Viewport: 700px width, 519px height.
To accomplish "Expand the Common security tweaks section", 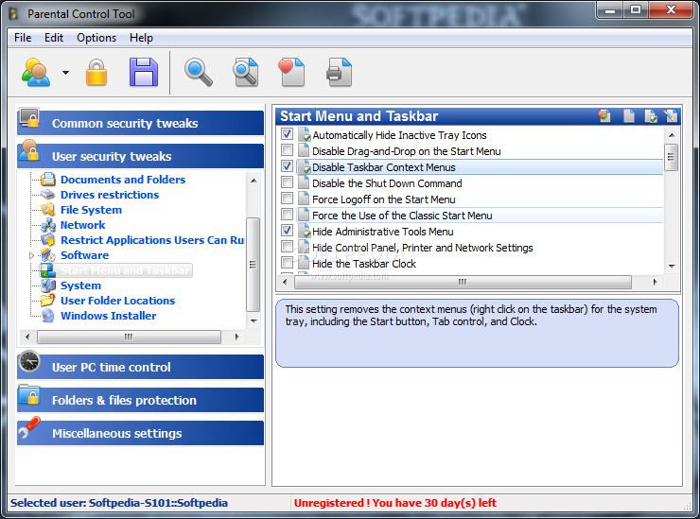I will click(141, 123).
